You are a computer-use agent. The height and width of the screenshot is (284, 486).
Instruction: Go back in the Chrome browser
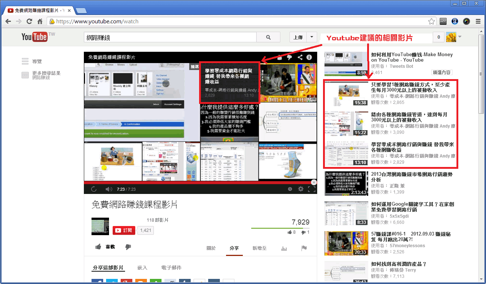(8, 22)
